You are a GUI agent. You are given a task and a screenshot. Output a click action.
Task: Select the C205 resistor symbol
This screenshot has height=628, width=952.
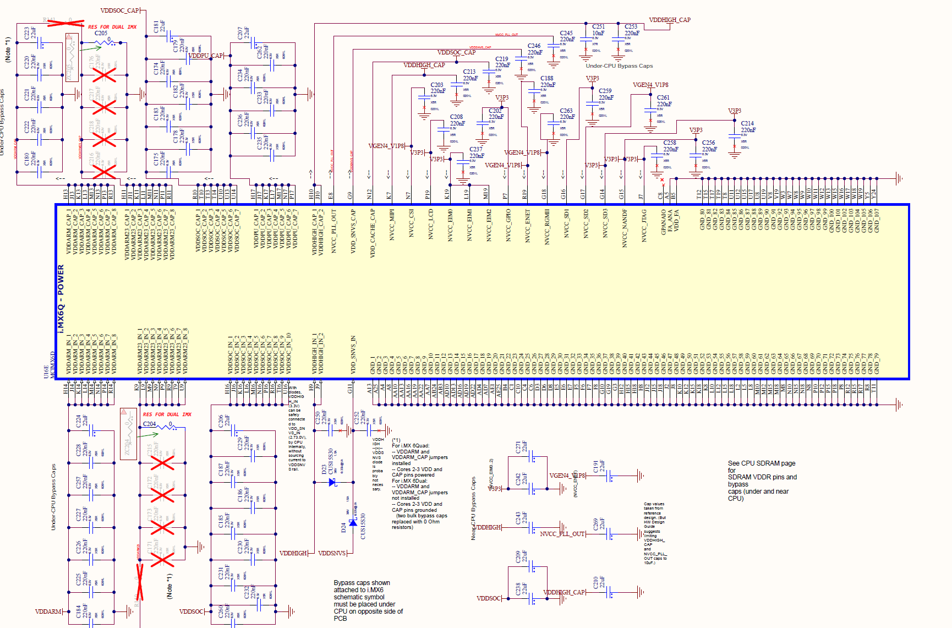(x=105, y=42)
